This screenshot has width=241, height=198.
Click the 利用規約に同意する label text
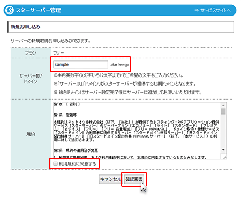point(78,164)
